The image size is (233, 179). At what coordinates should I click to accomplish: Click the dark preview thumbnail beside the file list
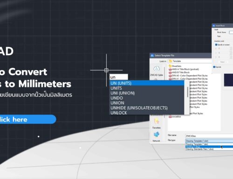(x=228, y=80)
